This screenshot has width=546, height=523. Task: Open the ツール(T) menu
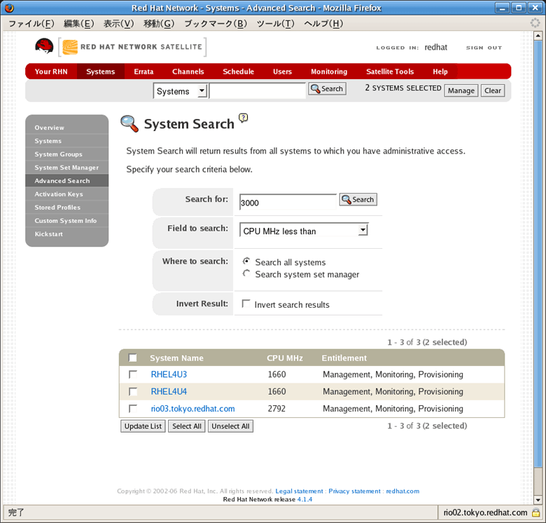(x=275, y=23)
